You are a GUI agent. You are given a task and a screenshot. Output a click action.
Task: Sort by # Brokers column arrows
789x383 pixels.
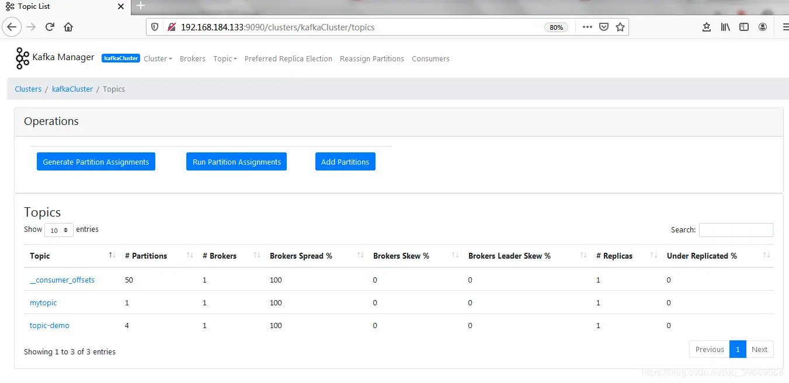[x=256, y=256]
